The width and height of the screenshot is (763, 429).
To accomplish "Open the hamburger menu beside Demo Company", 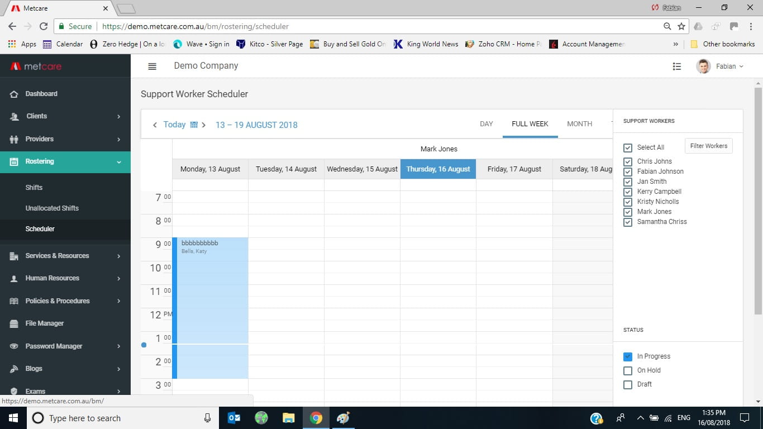I will (152, 66).
